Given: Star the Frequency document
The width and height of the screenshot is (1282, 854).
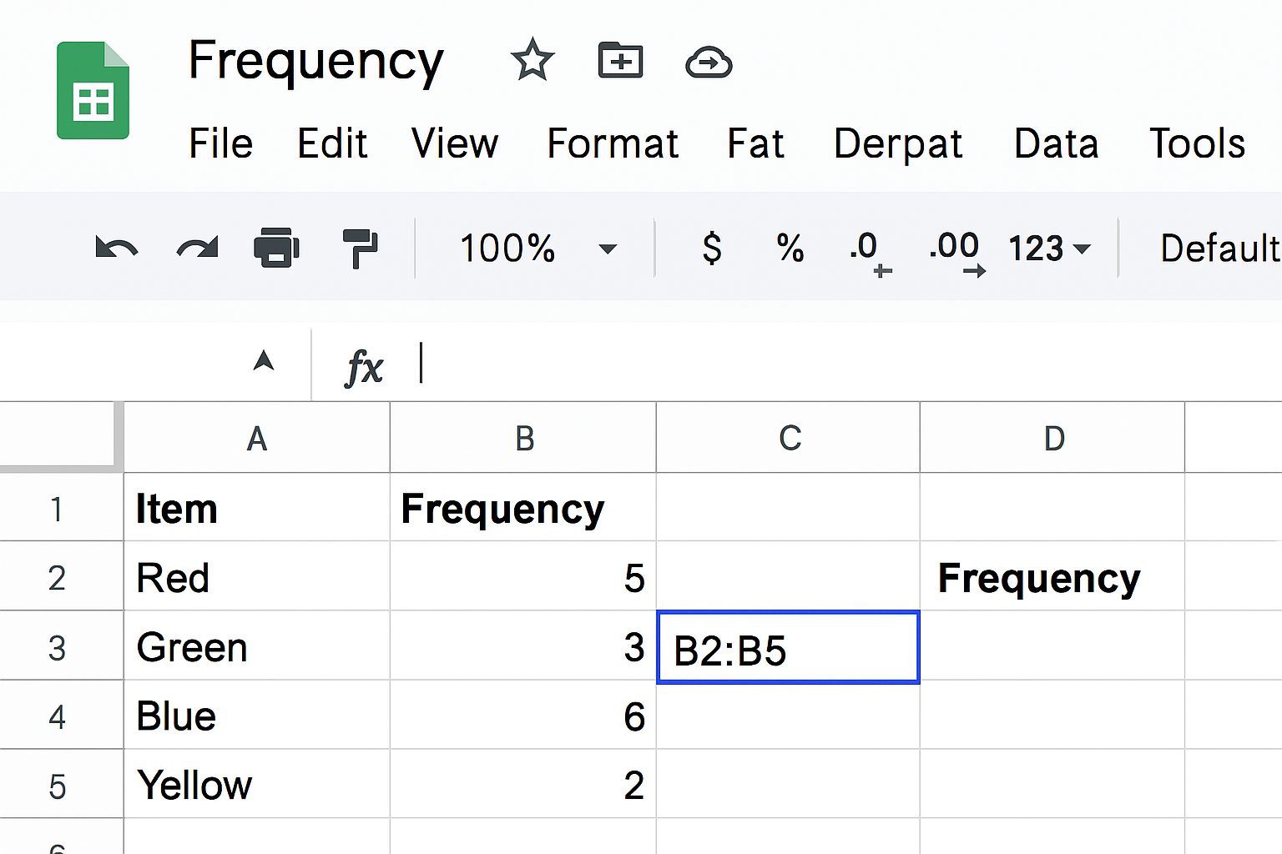Looking at the screenshot, I should pyautogui.click(x=532, y=61).
